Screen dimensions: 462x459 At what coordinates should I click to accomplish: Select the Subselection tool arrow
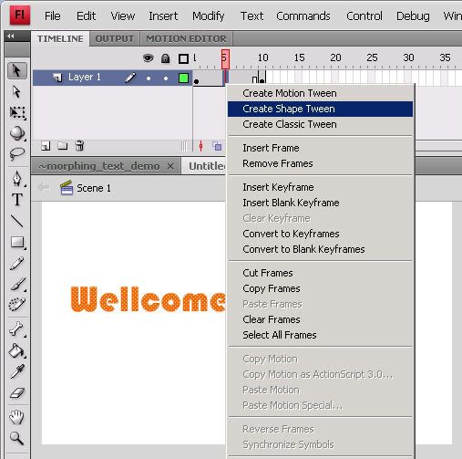[x=16, y=91]
